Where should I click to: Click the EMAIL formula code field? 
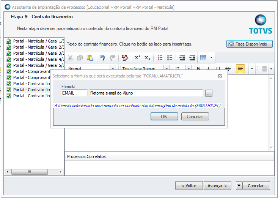click(x=74, y=93)
